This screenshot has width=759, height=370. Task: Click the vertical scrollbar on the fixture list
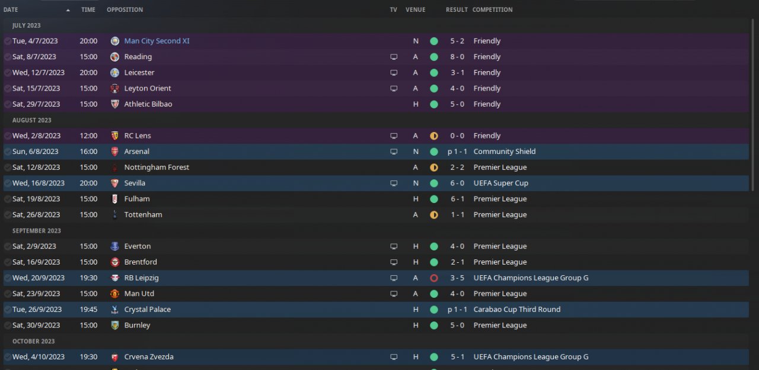[x=752, y=105]
